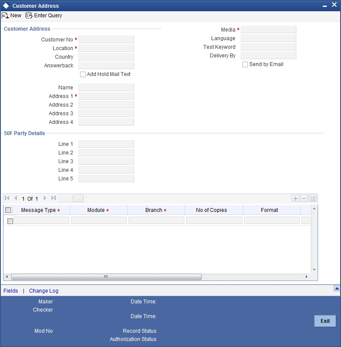Click the page number box beside Go
341x347 pixels.
pos(66,199)
